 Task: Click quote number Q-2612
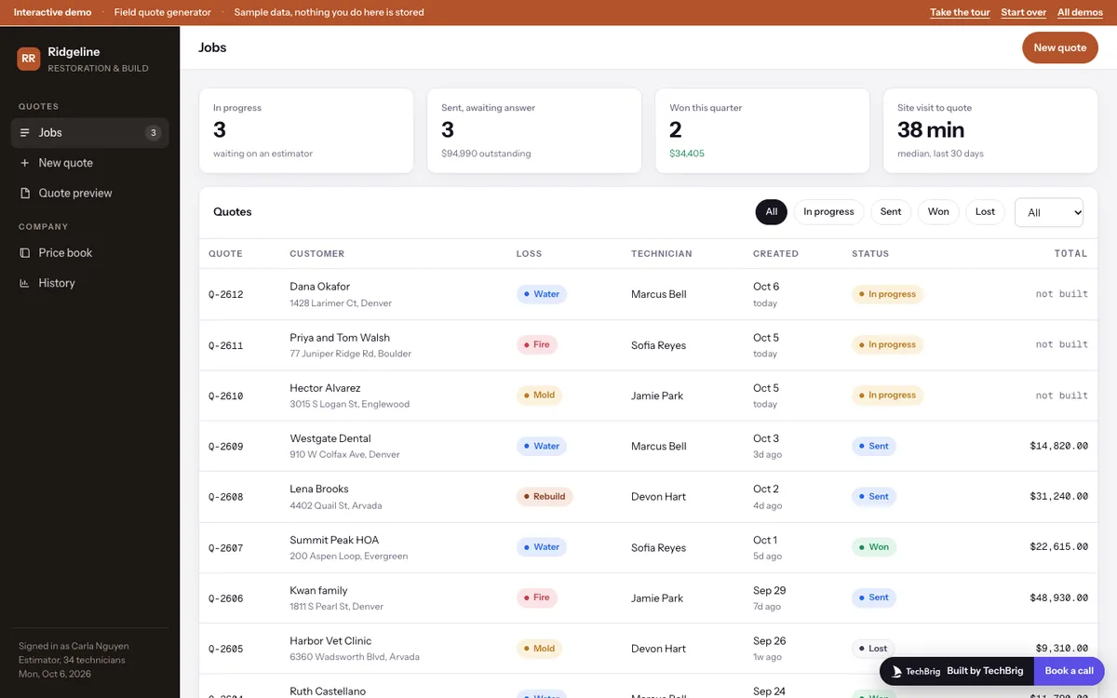pyautogui.click(x=226, y=295)
